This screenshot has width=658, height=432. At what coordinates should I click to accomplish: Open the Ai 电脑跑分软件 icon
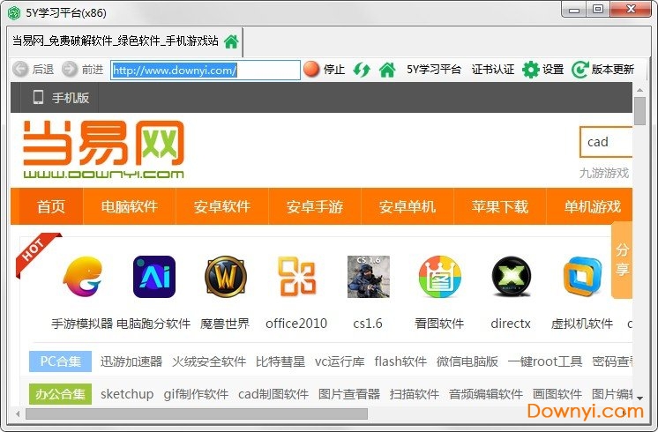point(154,277)
